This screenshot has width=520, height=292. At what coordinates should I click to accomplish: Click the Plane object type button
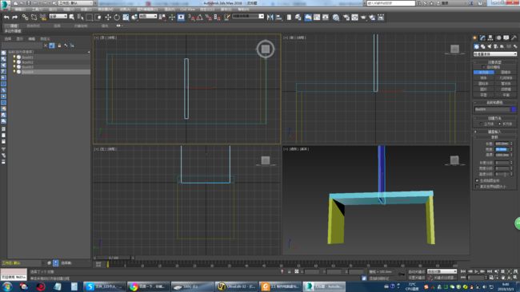[506, 95]
